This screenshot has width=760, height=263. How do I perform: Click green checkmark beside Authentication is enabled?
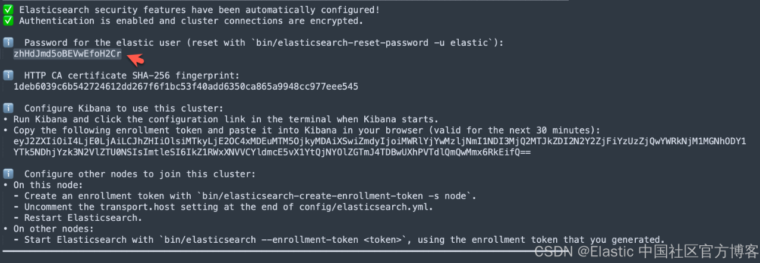[8, 21]
